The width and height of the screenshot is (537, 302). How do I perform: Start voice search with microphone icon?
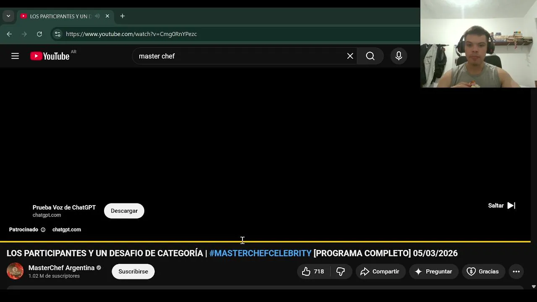(399, 56)
